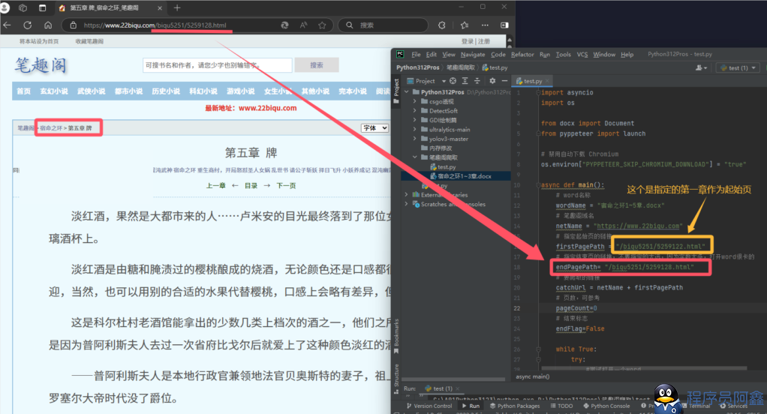This screenshot has width=767, height=414.
Task: Click the Edge IE-mode reload icon
Action: click(284, 25)
